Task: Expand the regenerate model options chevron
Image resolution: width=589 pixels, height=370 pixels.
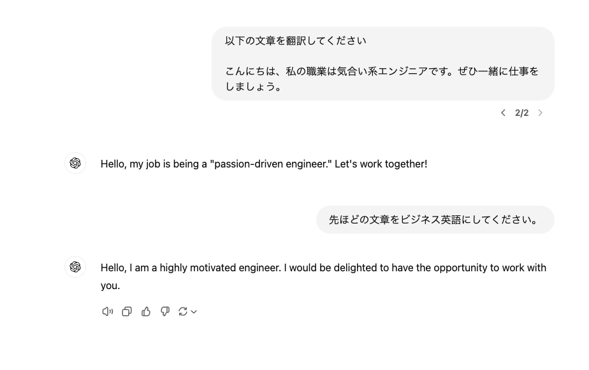Action: click(x=194, y=312)
